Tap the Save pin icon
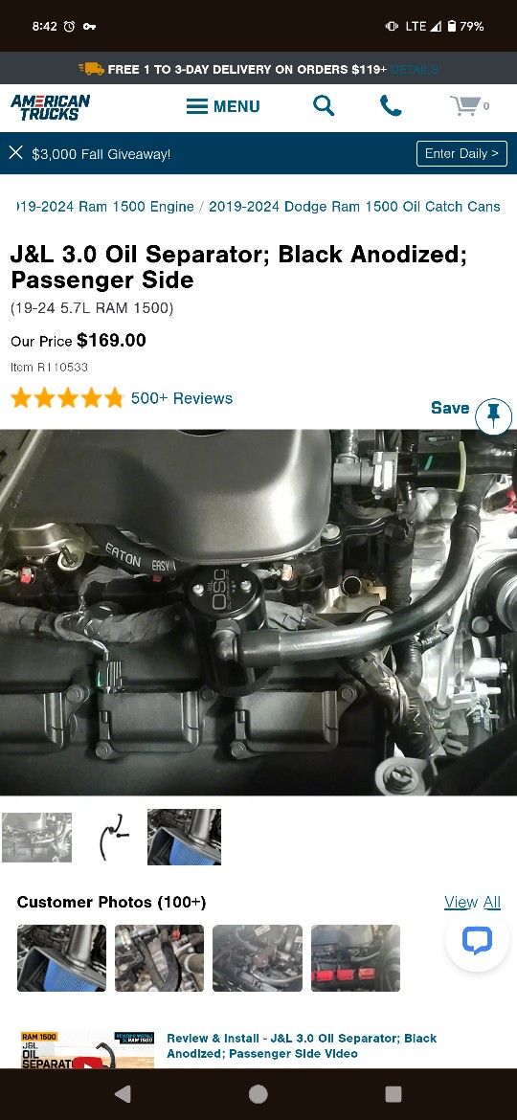This screenshot has width=517, height=1120. (493, 415)
